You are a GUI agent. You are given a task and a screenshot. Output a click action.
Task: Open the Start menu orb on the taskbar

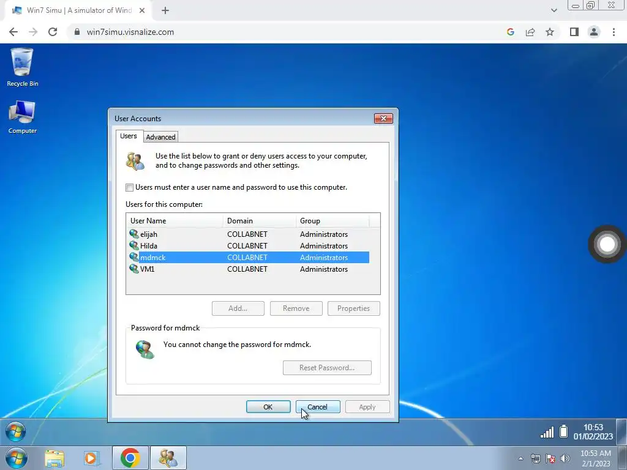(17, 458)
